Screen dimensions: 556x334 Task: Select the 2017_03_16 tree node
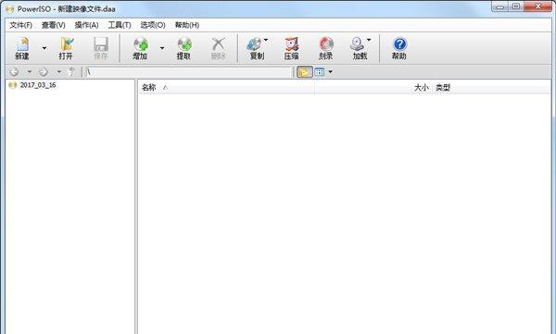[38, 85]
